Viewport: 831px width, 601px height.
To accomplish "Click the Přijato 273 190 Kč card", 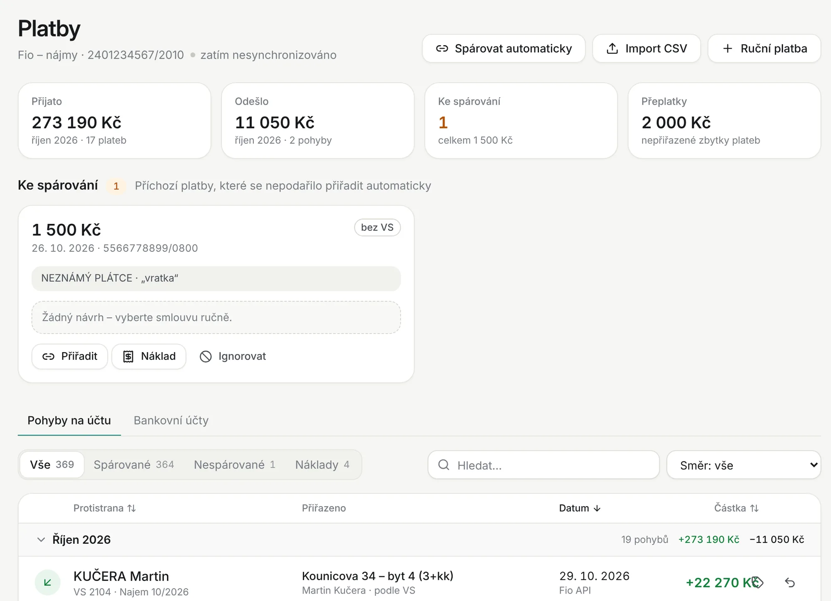I will click(x=114, y=120).
